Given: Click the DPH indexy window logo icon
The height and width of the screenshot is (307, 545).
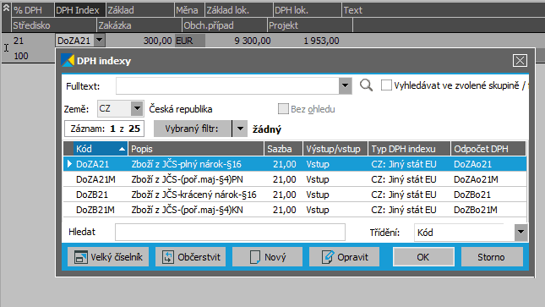Looking at the screenshot, I should click(68, 60).
